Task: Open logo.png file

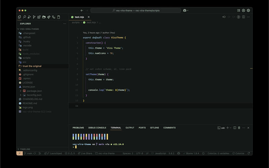Action: pyautogui.click(x=28, y=107)
